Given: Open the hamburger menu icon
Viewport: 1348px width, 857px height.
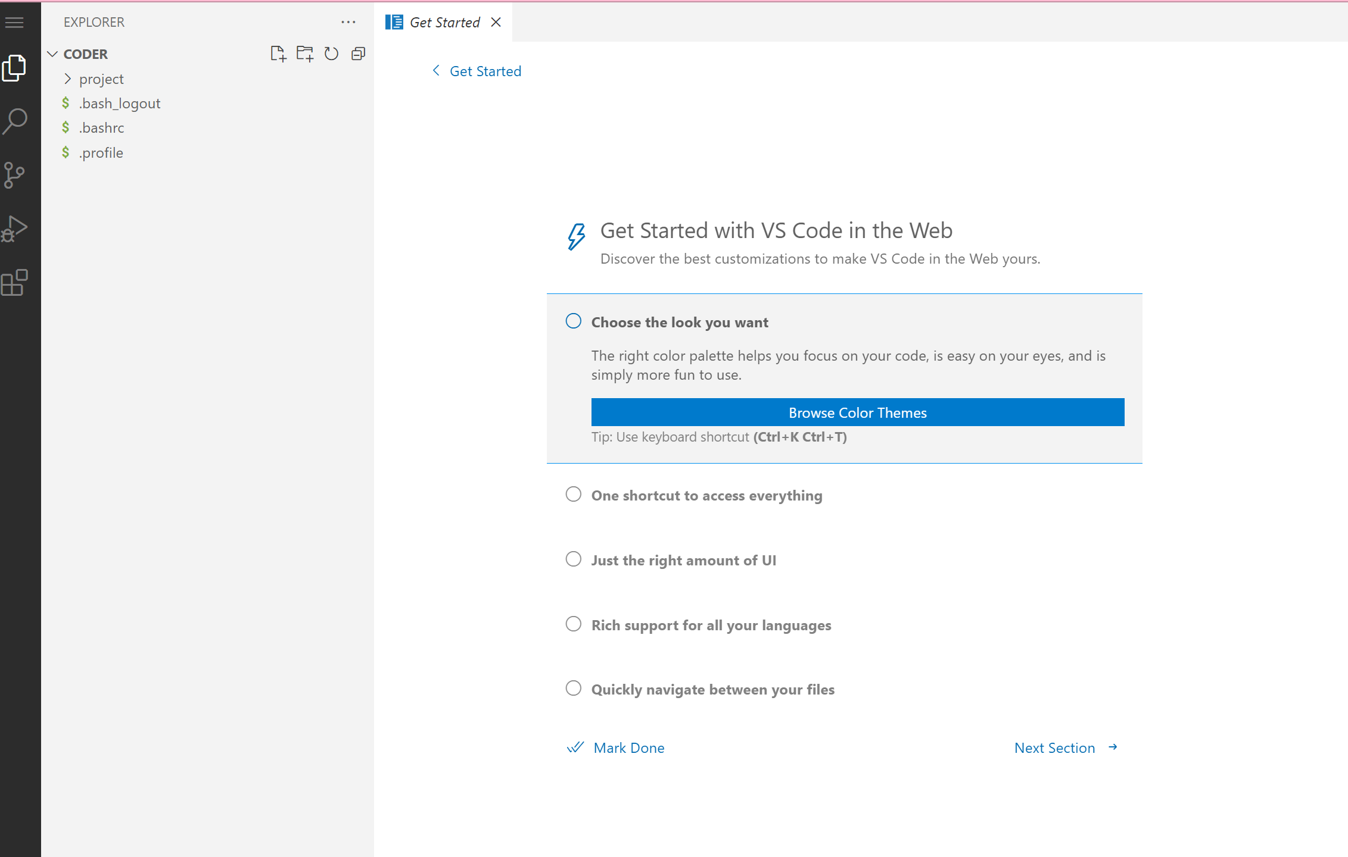Looking at the screenshot, I should pos(14,21).
